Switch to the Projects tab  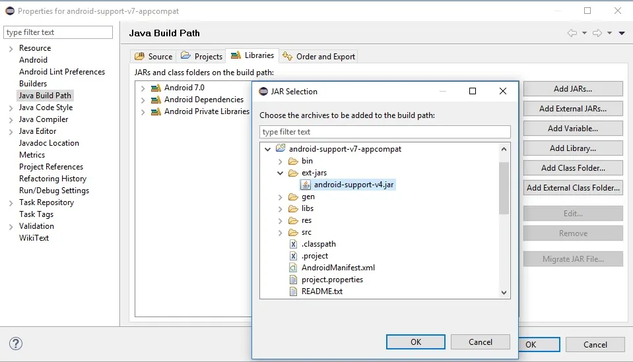201,57
